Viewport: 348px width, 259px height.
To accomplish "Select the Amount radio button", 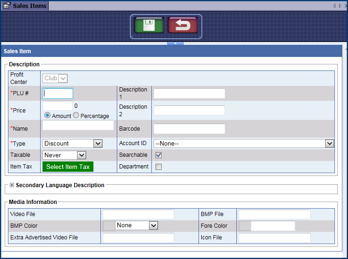I will coord(47,116).
